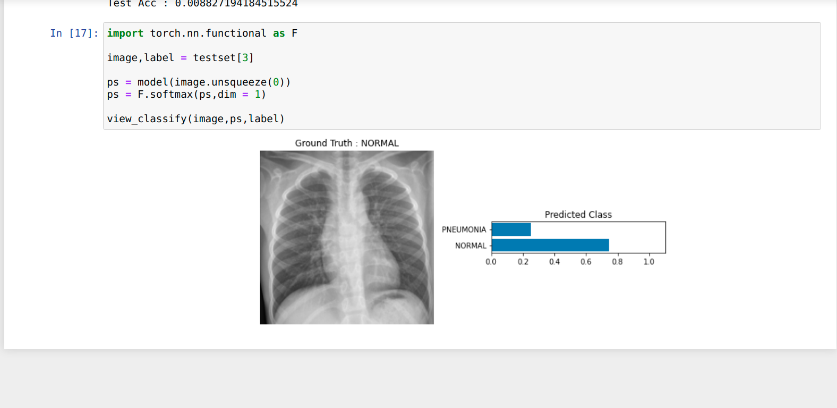Click the 0.2 x-axis tick label
The image size is (837, 408).
(523, 262)
